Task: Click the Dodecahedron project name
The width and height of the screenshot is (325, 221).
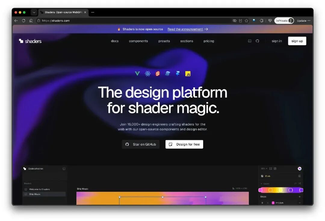Action: (36, 169)
